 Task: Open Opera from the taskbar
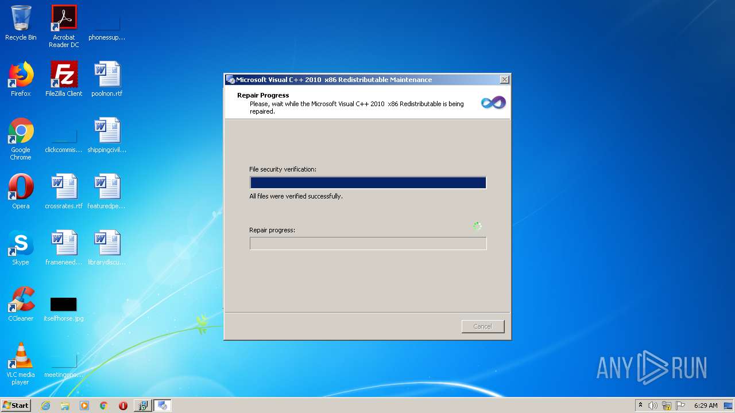pyautogui.click(x=123, y=406)
